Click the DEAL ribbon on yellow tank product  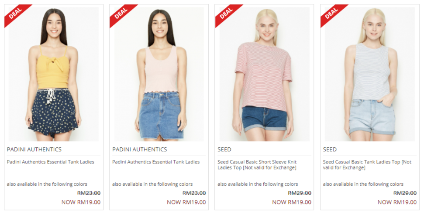tap(15, 13)
